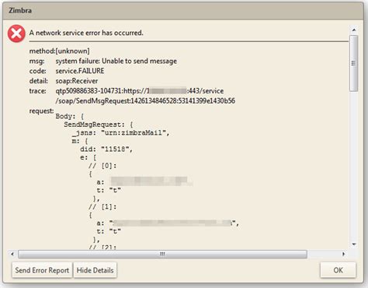Confirm the dialog with OK
368x288 pixels.
click(x=338, y=270)
